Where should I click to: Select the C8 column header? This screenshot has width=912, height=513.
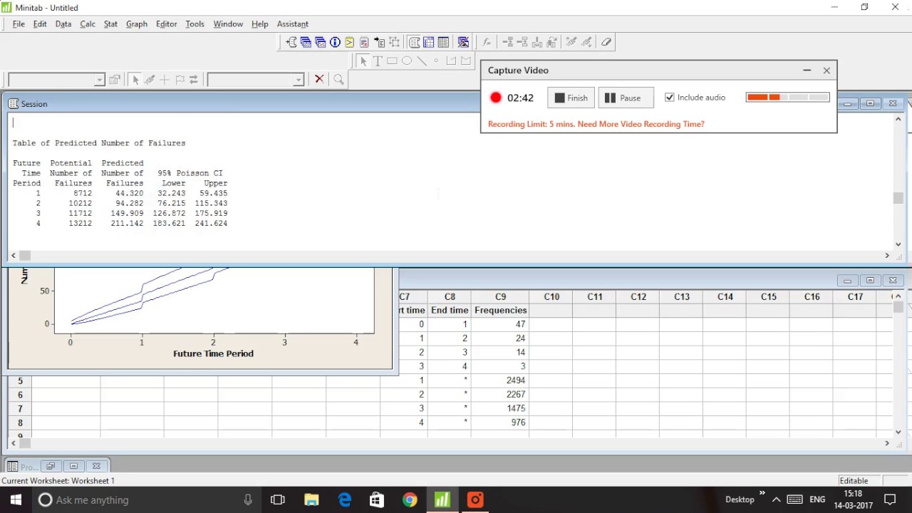450,296
